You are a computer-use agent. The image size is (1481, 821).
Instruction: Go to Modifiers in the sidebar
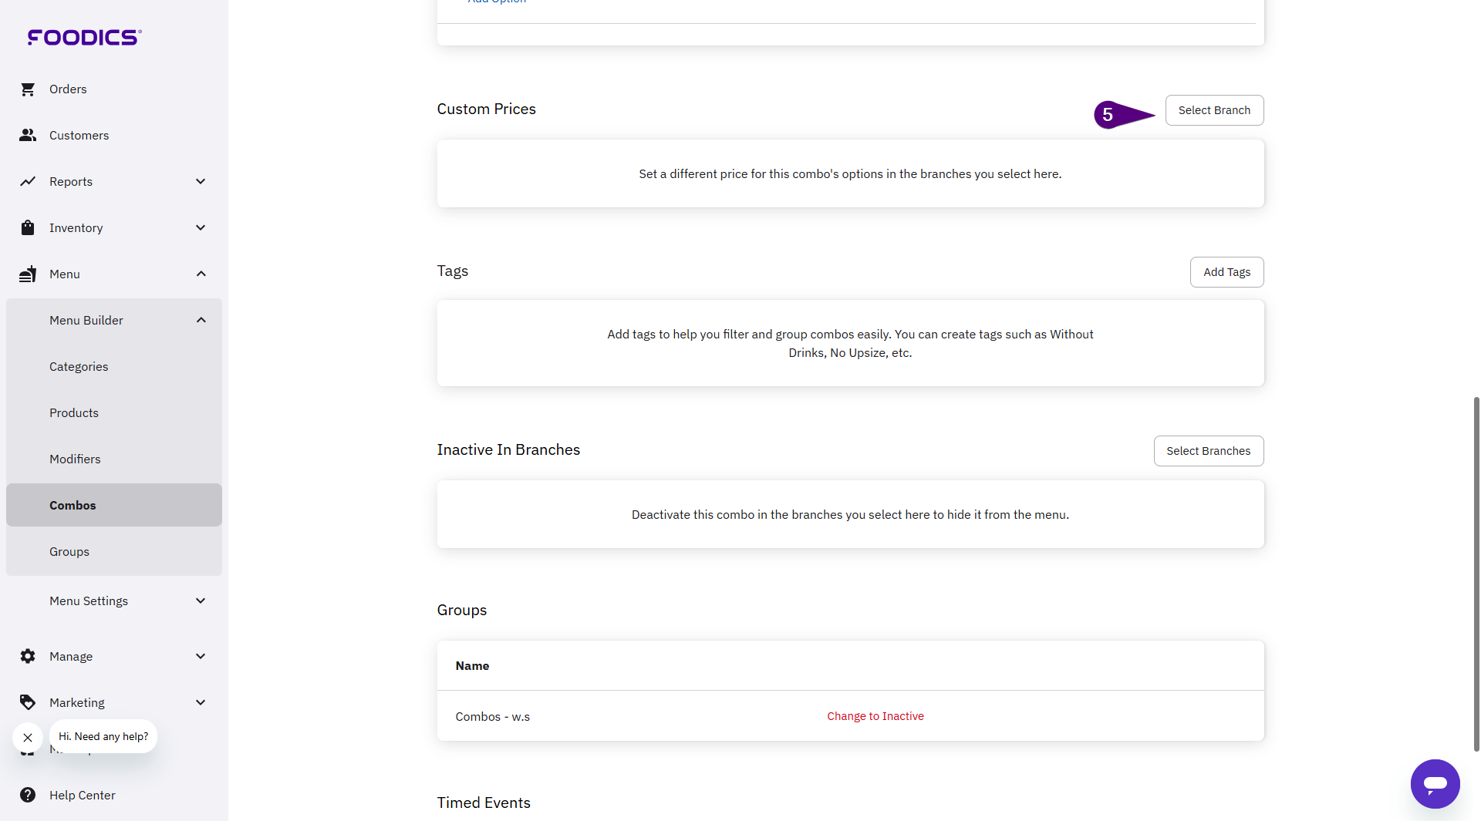(x=75, y=459)
